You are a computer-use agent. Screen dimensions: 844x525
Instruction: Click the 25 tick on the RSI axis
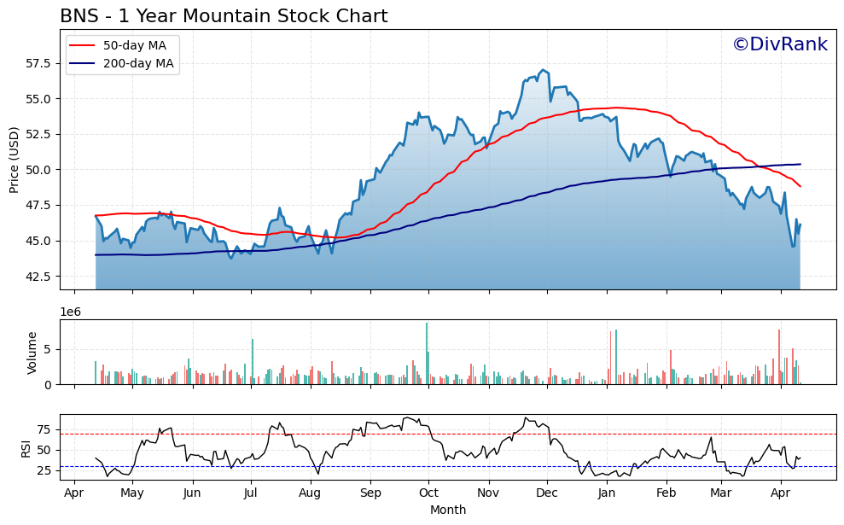(x=44, y=470)
